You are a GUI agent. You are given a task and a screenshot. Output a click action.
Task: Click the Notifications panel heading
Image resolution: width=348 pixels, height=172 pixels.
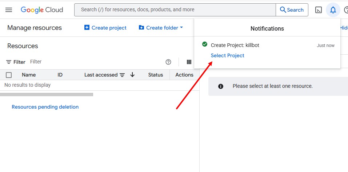click(267, 29)
